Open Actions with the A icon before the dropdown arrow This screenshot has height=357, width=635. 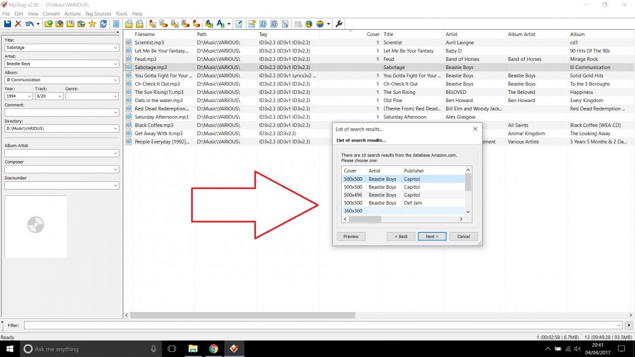tap(220, 24)
